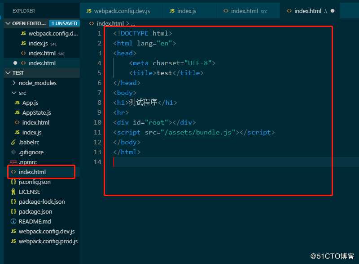The width and height of the screenshot is (359, 264).
Task: Click the license ribbon icon beside LICENSE
Action: pos(13,192)
